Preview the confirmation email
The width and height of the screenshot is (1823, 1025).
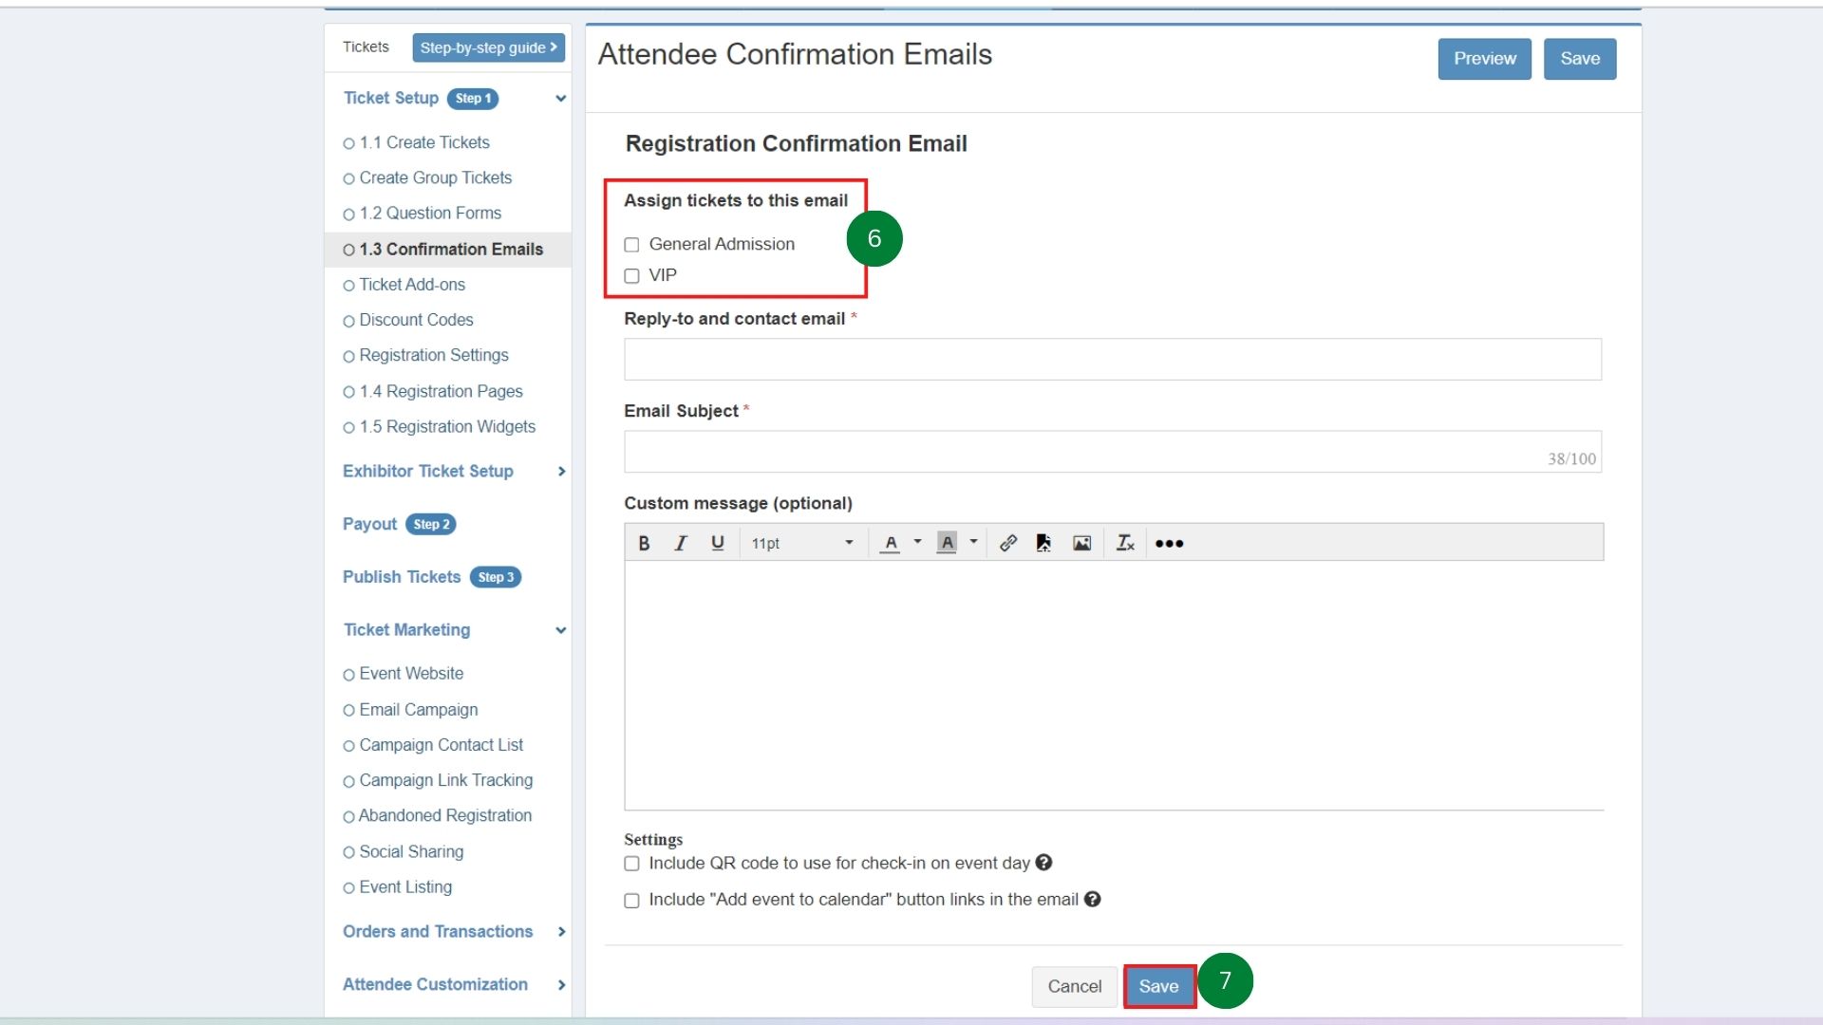[x=1484, y=59]
